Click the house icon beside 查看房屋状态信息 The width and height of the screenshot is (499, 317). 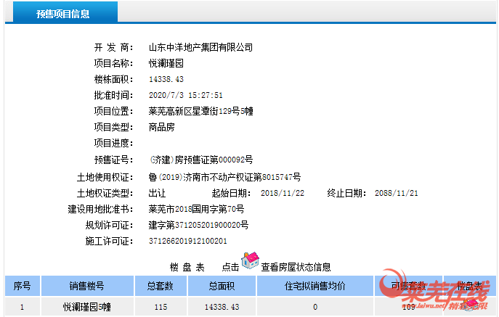click(x=250, y=260)
